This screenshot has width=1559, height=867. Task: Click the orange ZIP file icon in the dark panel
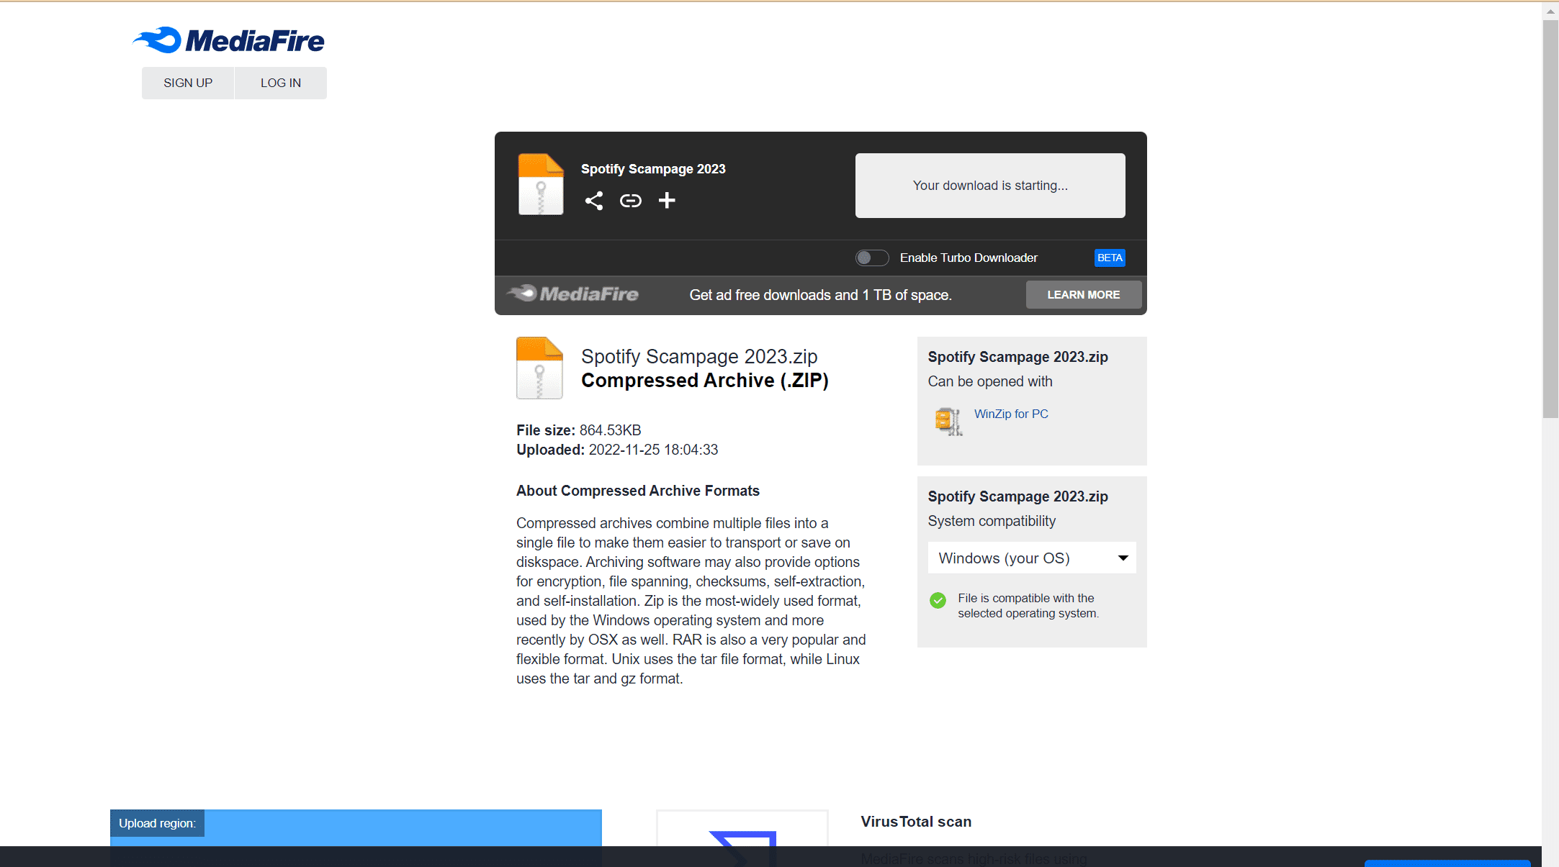541,184
